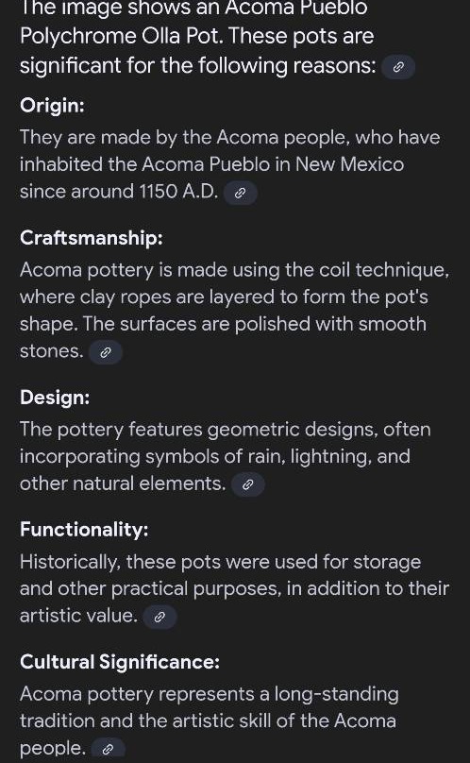The width and height of the screenshot is (470, 763).
Task: Click the text line mentioning 'coil technique'
Action: (x=234, y=269)
